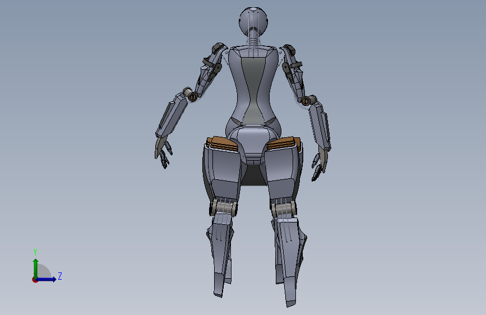Image resolution: width=486 pixels, height=315 pixels.
Task: Pick the elbow joint of the left-side arm
Action: 190,95
